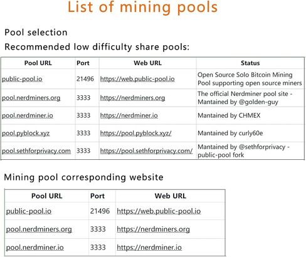Open https://nerdminers.org in second table
Screen dimensions: 306x257
pyautogui.click(x=153, y=229)
